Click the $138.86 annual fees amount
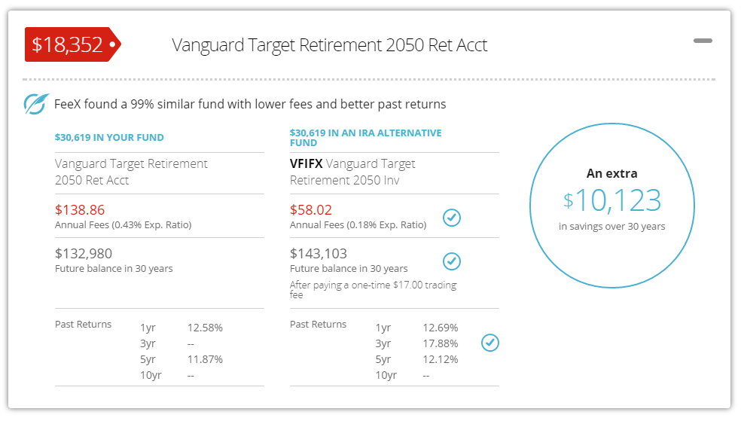This screenshot has width=741, height=424. coord(80,210)
